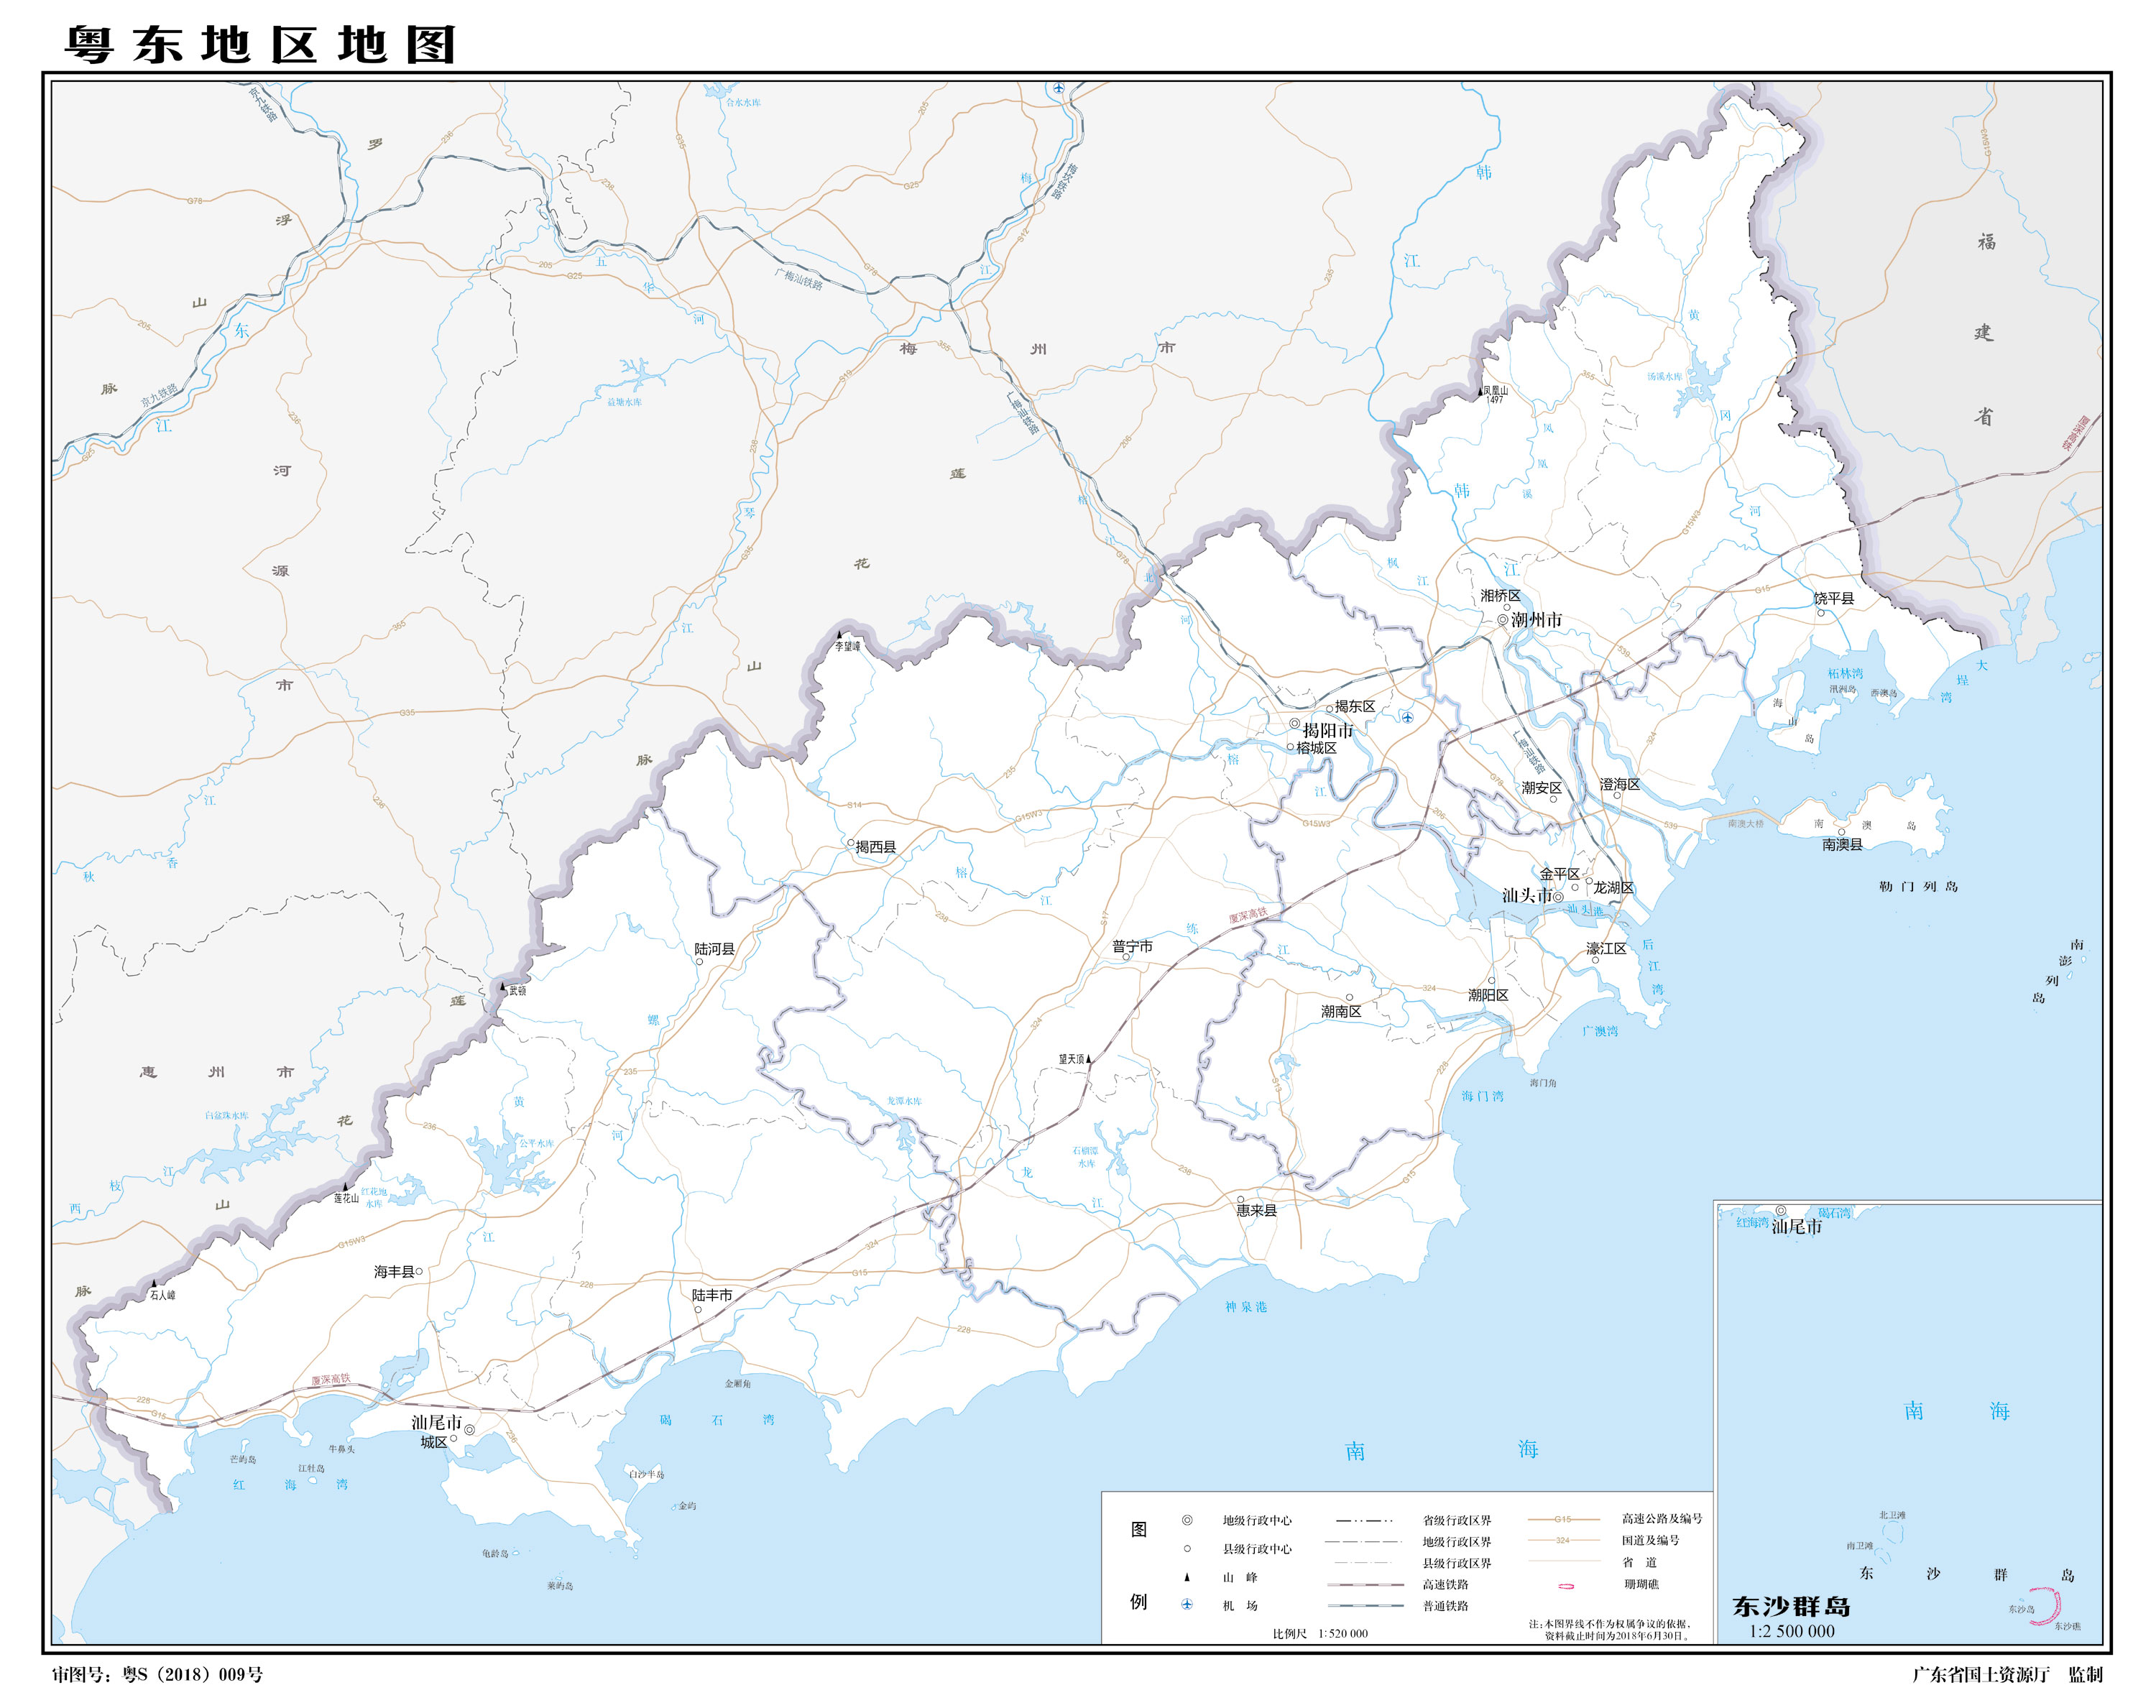This screenshot has height=1708, width=2156.
Task: Click the 莲花山 peak triangle symbol
Action: (346, 1187)
